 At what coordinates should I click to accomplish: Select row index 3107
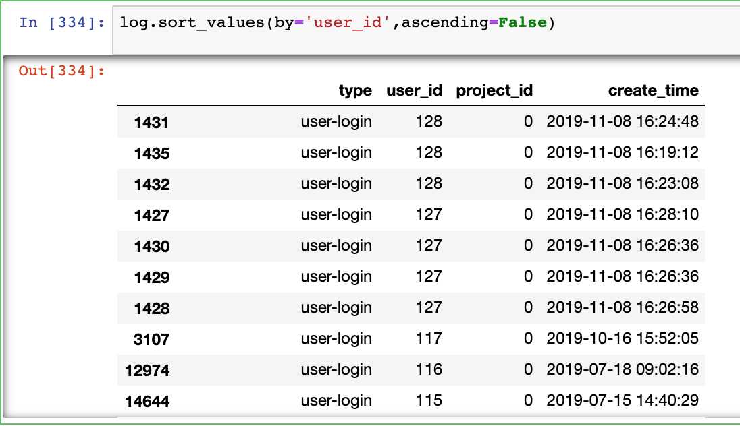click(x=151, y=340)
